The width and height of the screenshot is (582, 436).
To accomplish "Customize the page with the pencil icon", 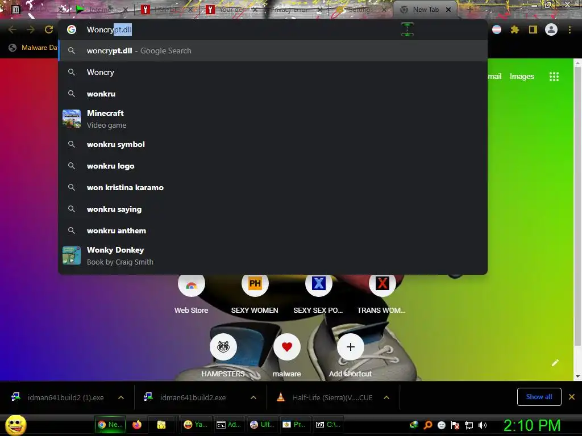I will click(x=555, y=363).
